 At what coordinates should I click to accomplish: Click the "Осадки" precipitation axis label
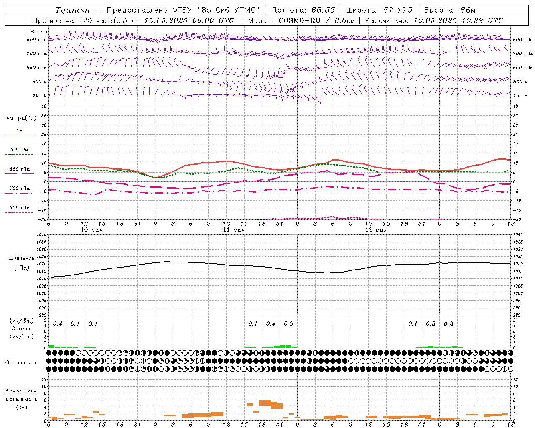21,329
